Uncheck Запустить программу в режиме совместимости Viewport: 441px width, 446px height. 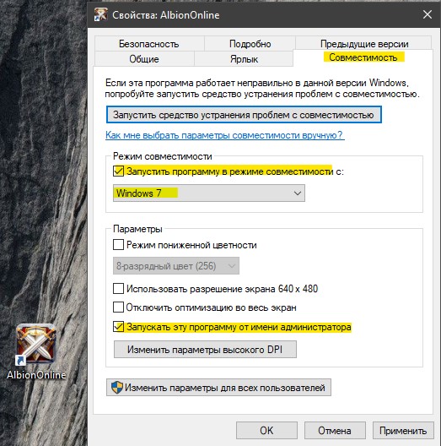click(118, 171)
